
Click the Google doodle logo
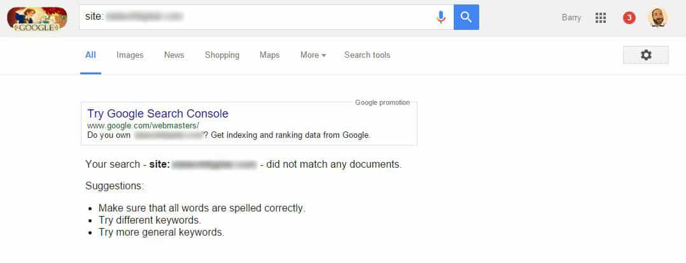pos(37,19)
